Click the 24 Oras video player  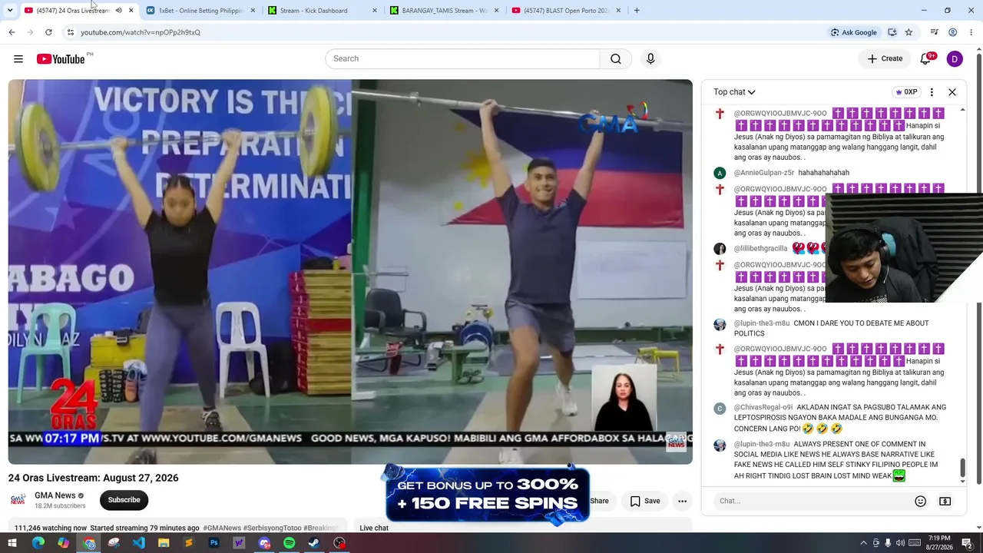click(x=350, y=272)
